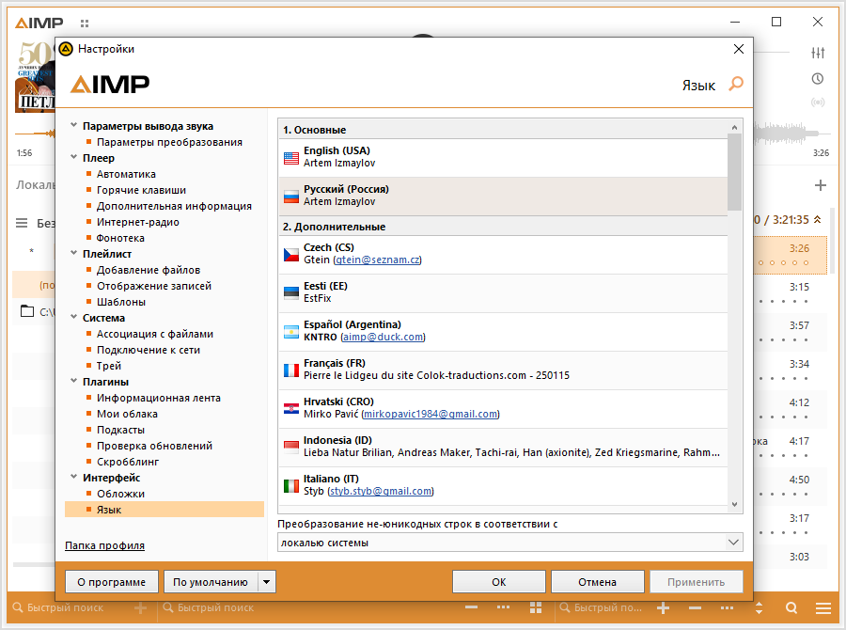Click the search icon in bottom right toolbar
Image resolution: width=846 pixels, height=630 pixels.
(x=791, y=607)
